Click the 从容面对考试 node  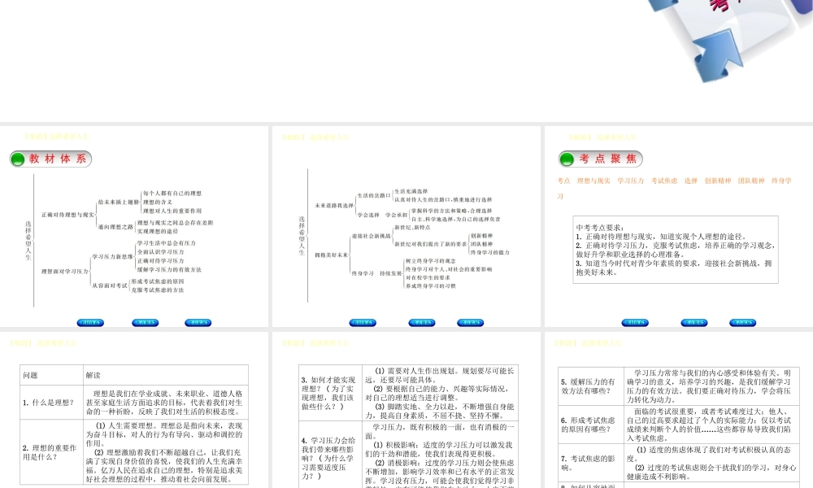click(x=110, y=285)
